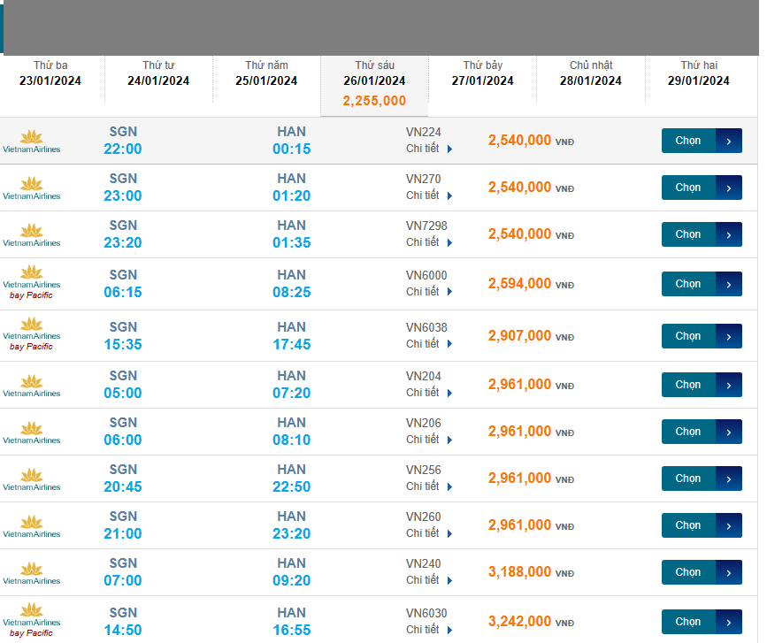This screenshot has height=643, width=767.
Task: Select Thứ sáu 26/01/2024 tab with price
Action: pyautogui.click(x=374, y=84)
